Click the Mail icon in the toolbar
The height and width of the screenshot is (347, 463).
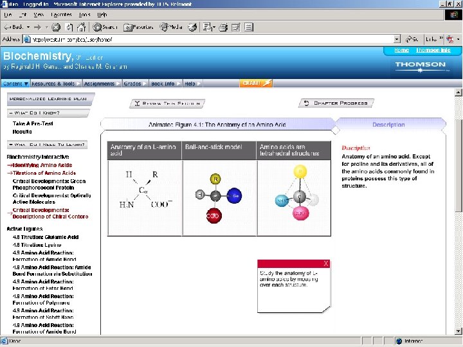coord(208,27)
